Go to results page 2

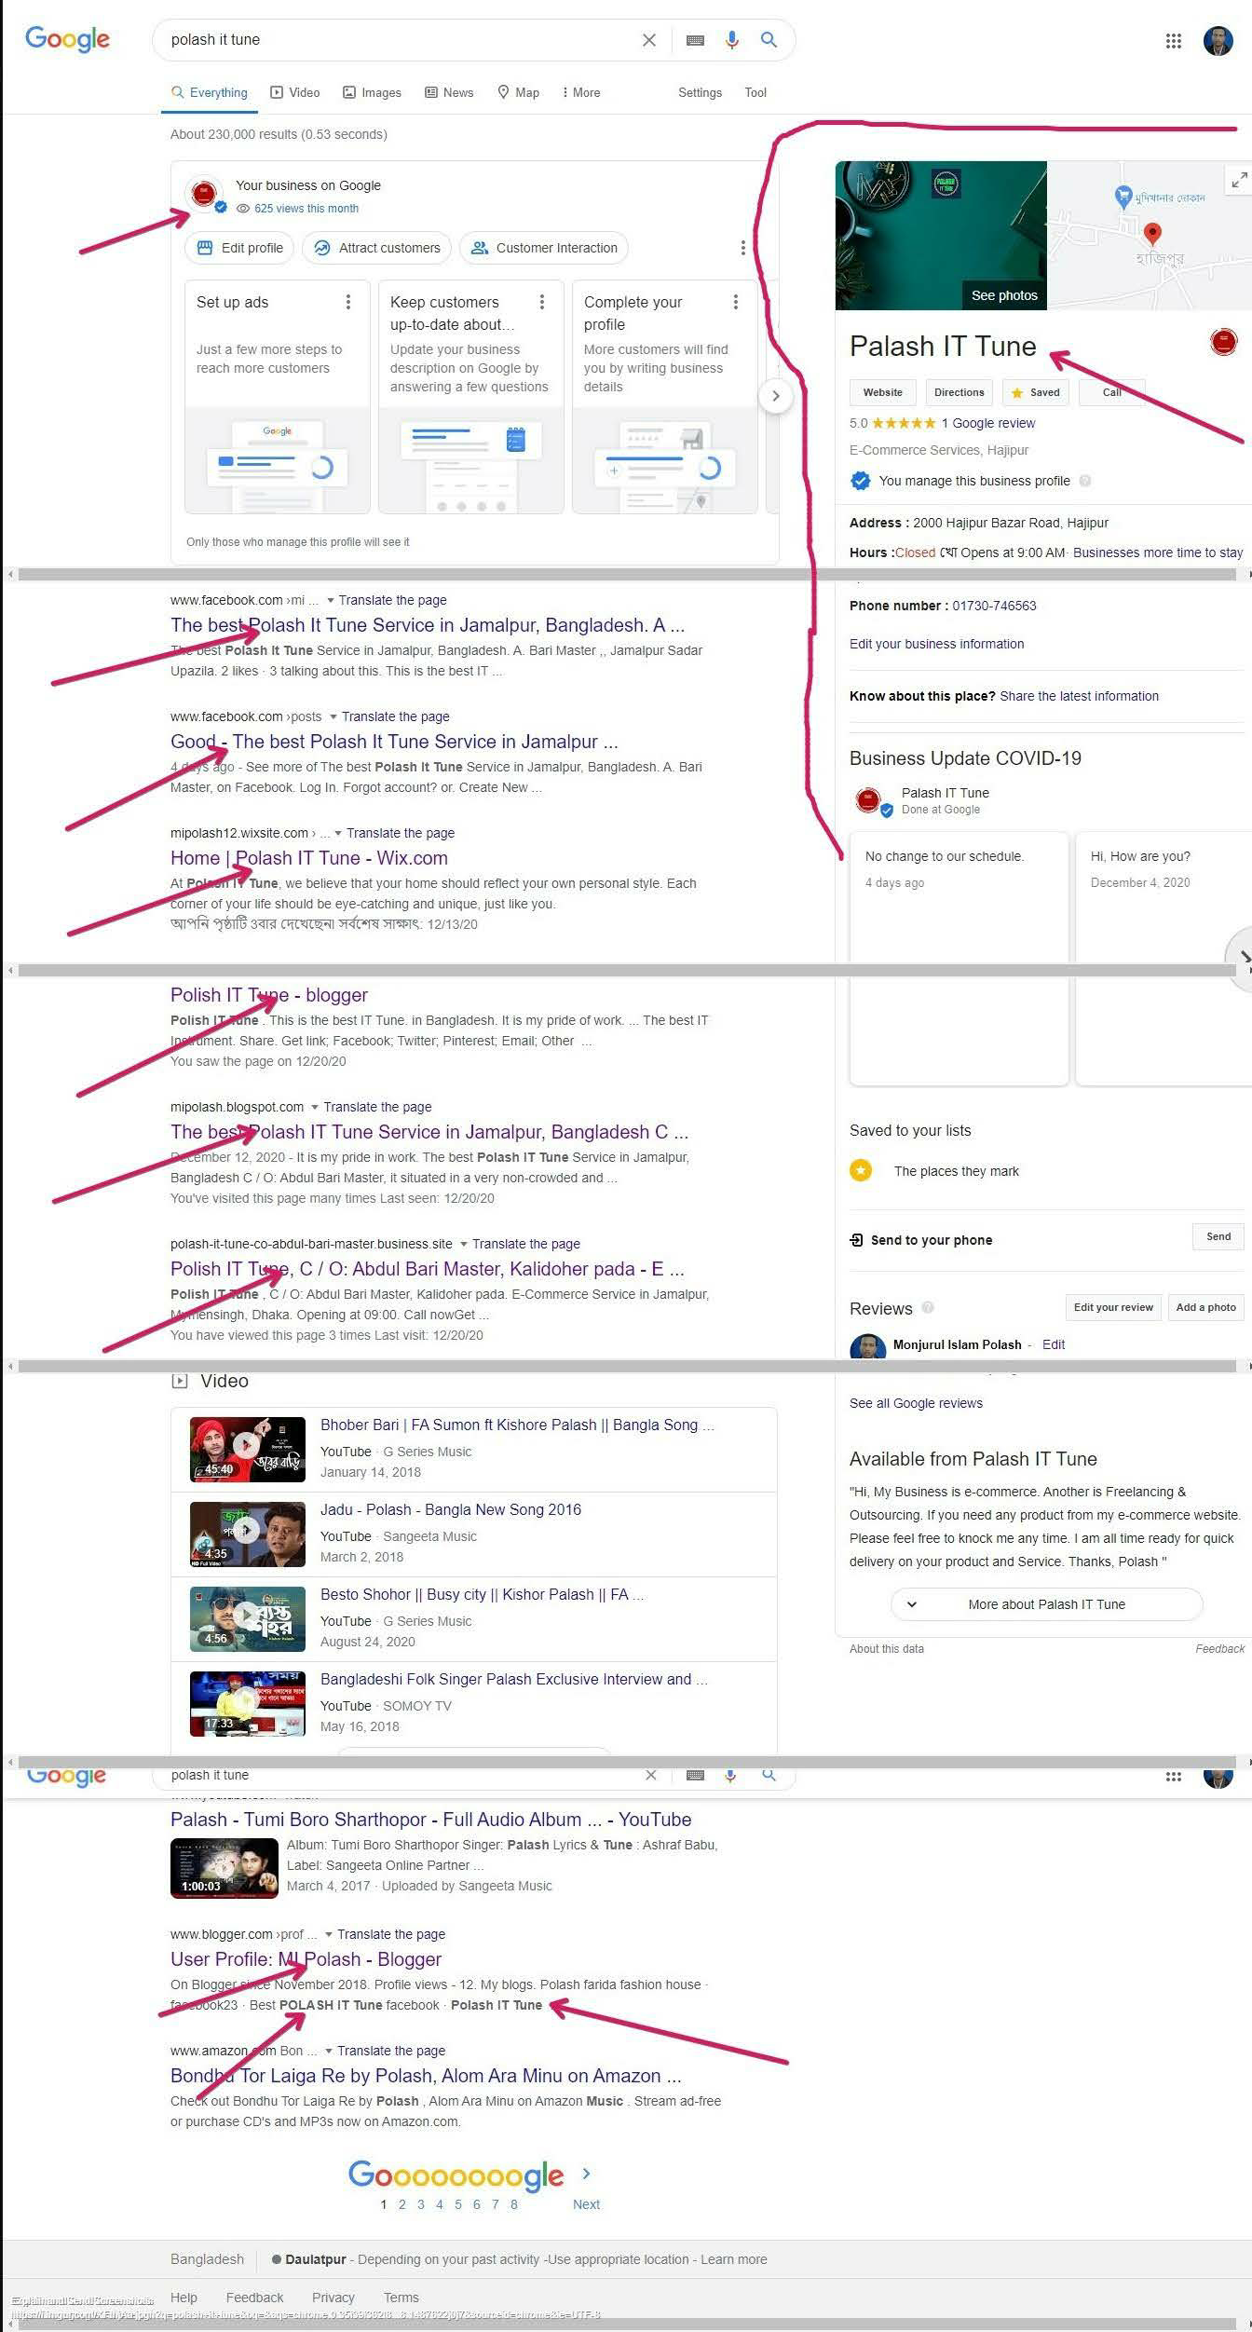(x=402, y=2204)
